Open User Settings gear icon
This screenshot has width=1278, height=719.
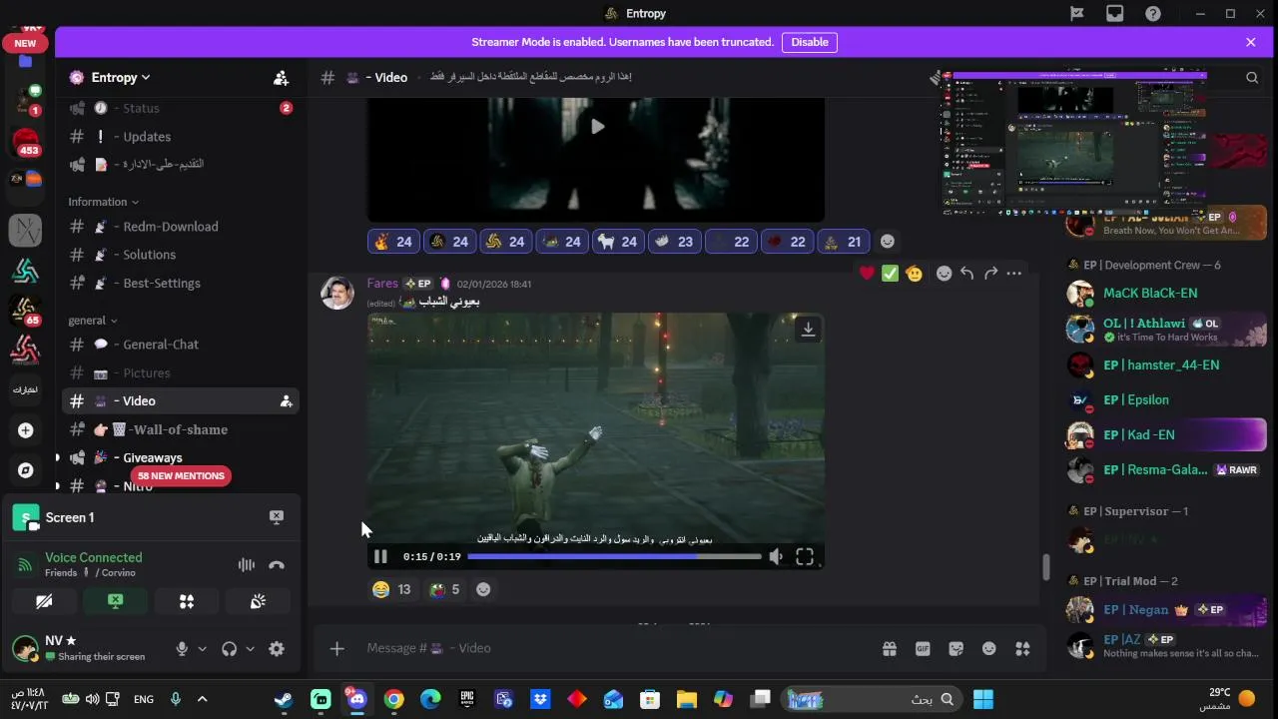click(277, 649)
